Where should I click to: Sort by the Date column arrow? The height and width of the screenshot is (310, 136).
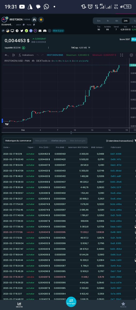coord(10,147)
